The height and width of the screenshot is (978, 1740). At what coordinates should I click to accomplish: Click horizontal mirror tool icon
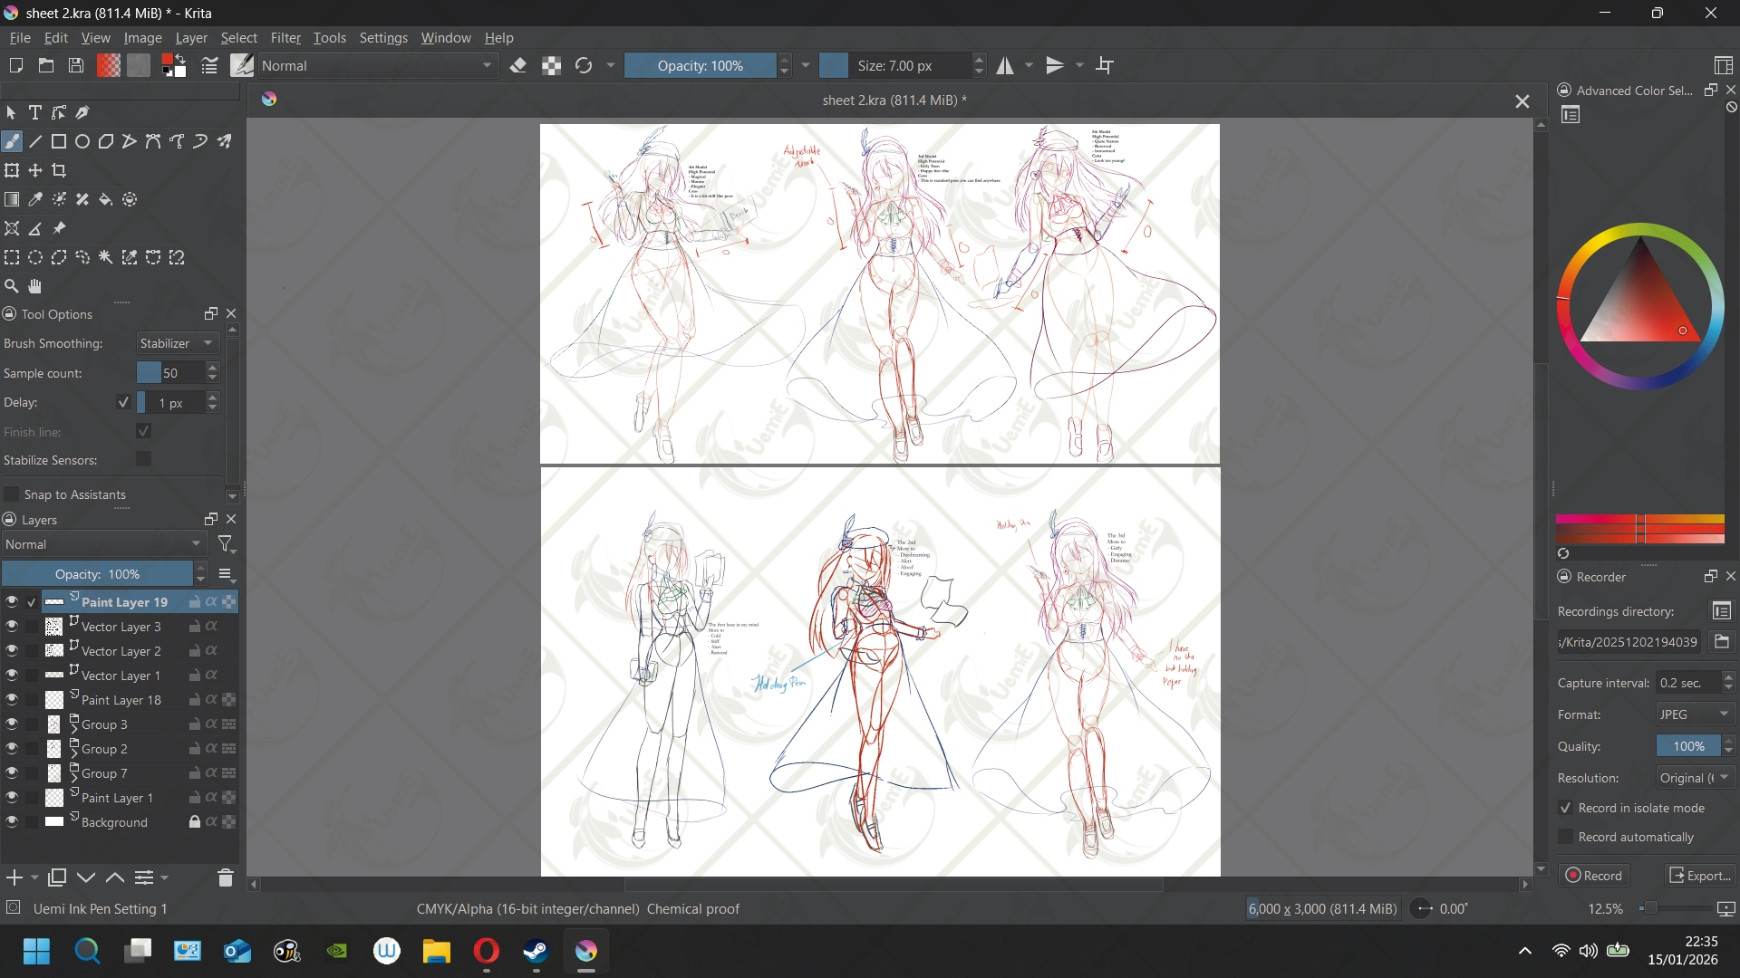[x=1005, y=65]
